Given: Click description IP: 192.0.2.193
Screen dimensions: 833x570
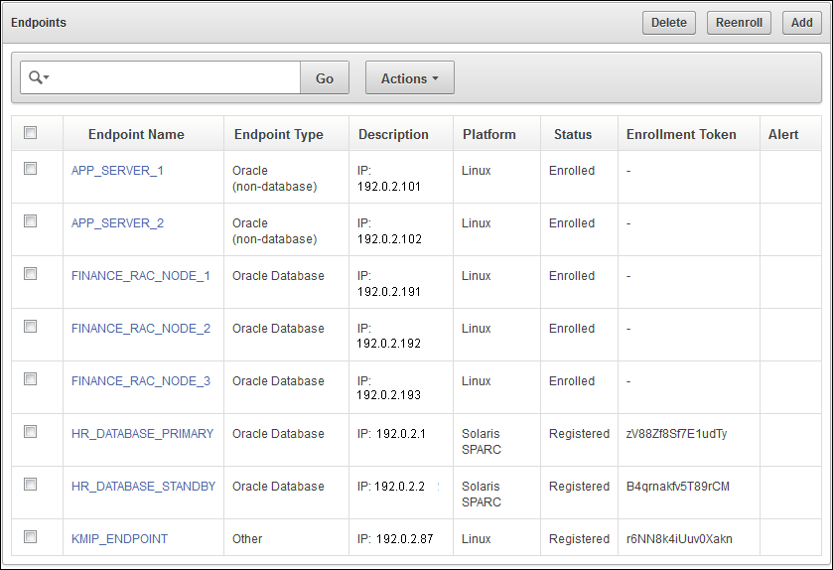Looking at the screenshot, I should [x=389, y=388].
